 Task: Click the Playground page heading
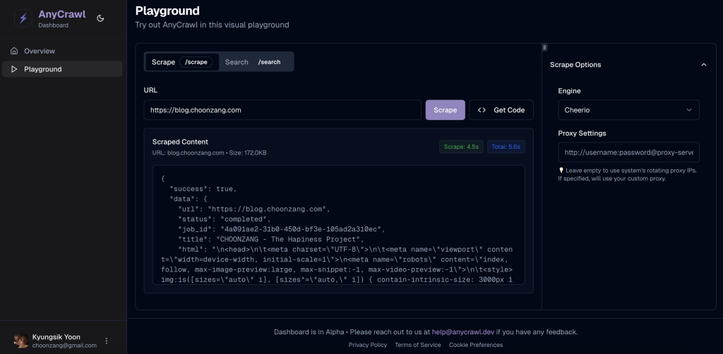167,11
